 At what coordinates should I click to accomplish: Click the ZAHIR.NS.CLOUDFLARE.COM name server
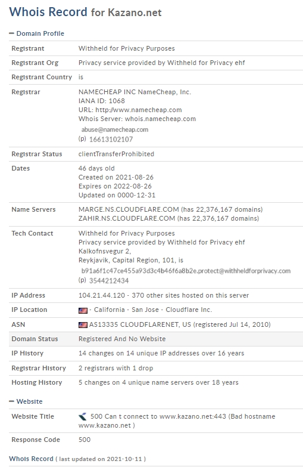pos(127,218)
